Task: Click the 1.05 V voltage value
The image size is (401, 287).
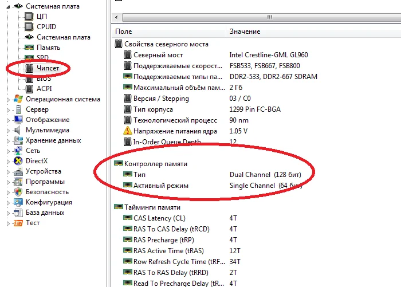Action: tap(238, 131)
